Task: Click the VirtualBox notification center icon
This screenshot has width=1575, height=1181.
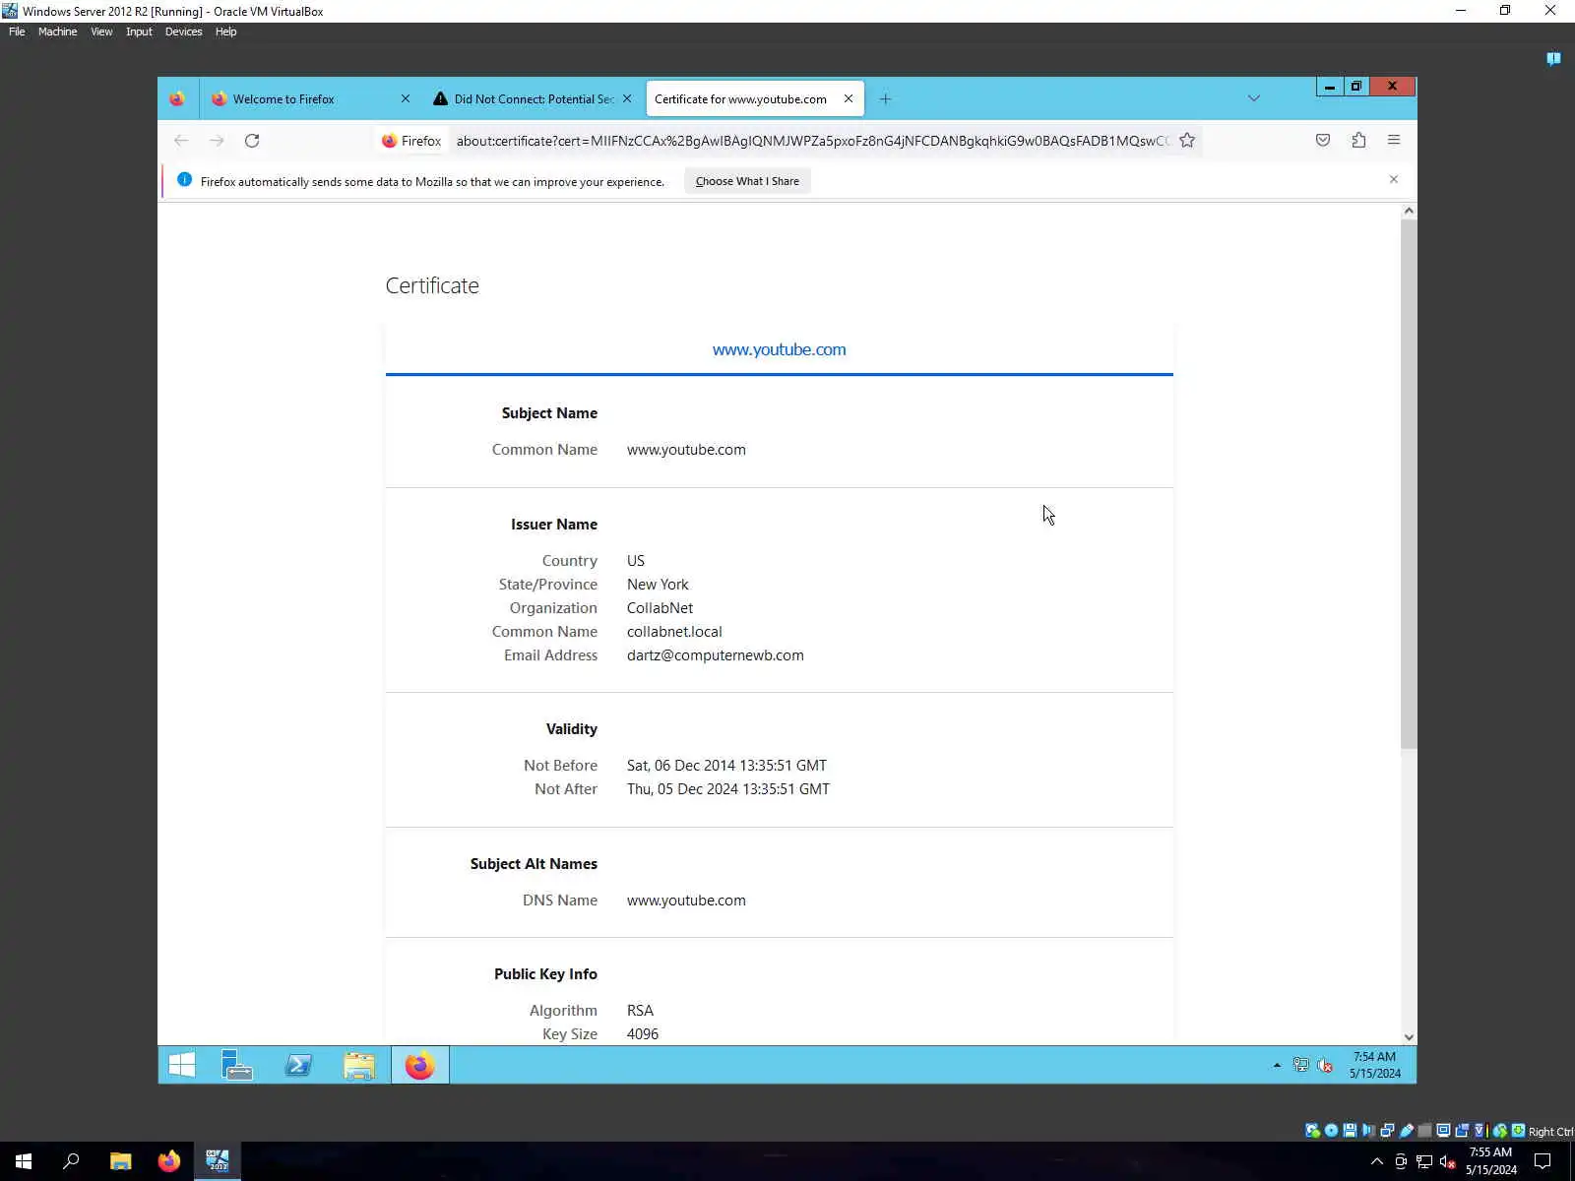Action: [1553, 59]
